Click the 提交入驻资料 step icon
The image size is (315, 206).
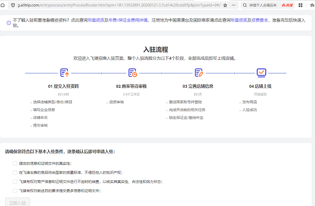click(x=65, y=73)
